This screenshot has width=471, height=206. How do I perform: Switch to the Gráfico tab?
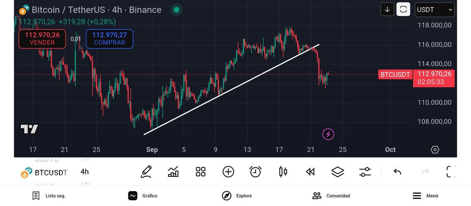(x=143, y=195)
